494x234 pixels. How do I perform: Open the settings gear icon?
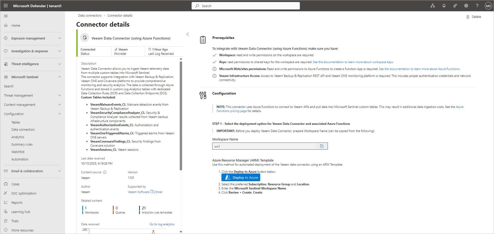[466, 6]
